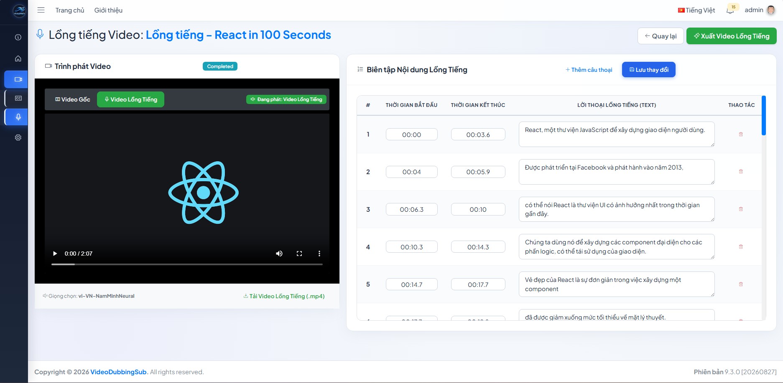Click the React logo video frame
783x383 pixels.
point(204,193)
